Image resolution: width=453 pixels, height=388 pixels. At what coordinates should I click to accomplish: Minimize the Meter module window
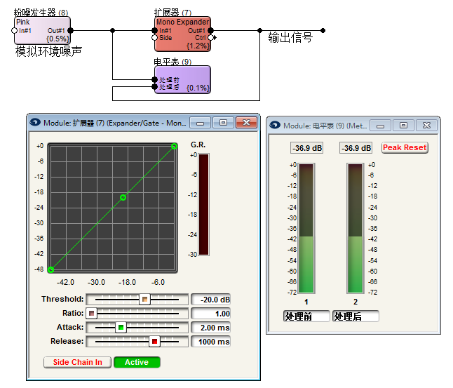(x=381, y=126)
